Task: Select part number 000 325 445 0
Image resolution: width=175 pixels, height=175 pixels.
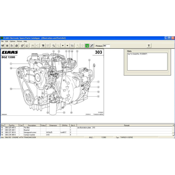Action: click(10, 127)
